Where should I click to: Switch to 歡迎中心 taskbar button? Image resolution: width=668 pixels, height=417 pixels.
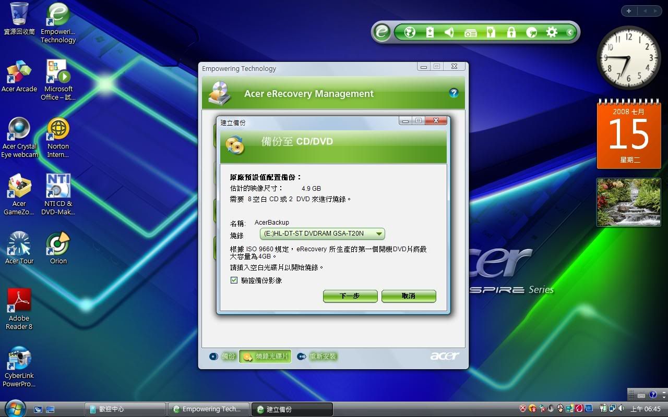coord(125,409)
